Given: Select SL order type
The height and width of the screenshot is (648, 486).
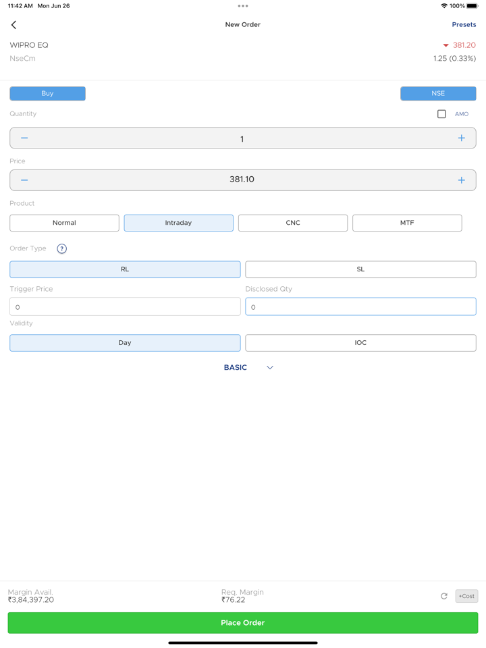Looking at the screenshot, I should tap(360, 269).
